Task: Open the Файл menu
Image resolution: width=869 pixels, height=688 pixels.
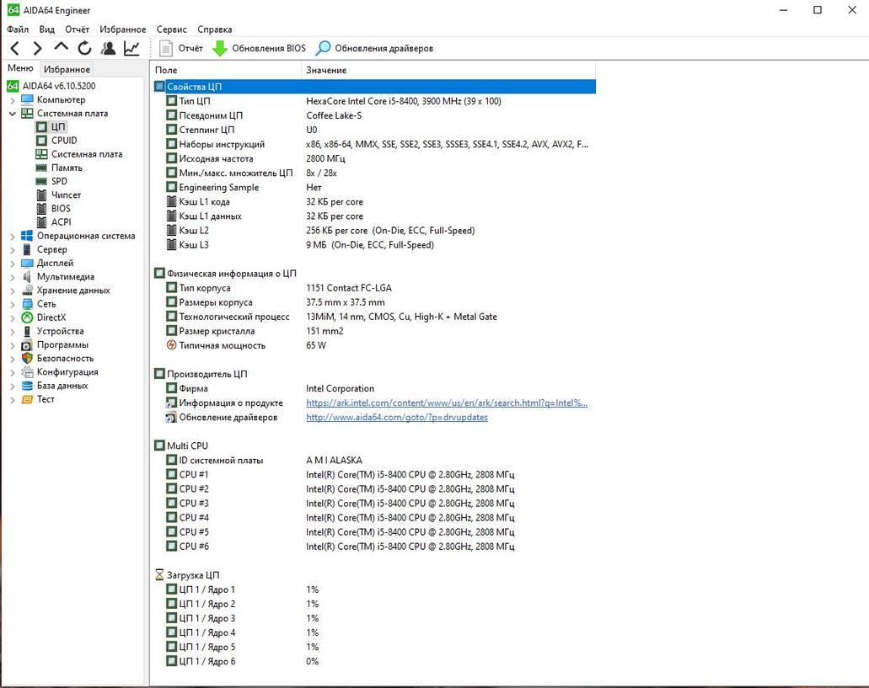Action: [18, 29]
